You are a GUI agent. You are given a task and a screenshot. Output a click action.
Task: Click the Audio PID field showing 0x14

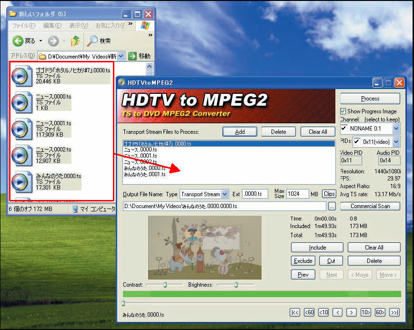tap(389, 160)
